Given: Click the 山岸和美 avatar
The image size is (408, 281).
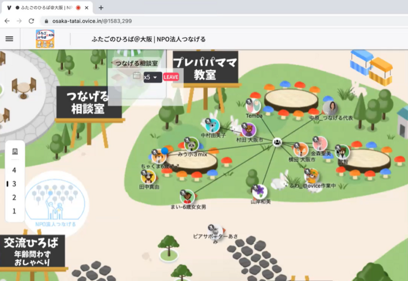Looking at the screenshot, I should [x=259, y=192].
